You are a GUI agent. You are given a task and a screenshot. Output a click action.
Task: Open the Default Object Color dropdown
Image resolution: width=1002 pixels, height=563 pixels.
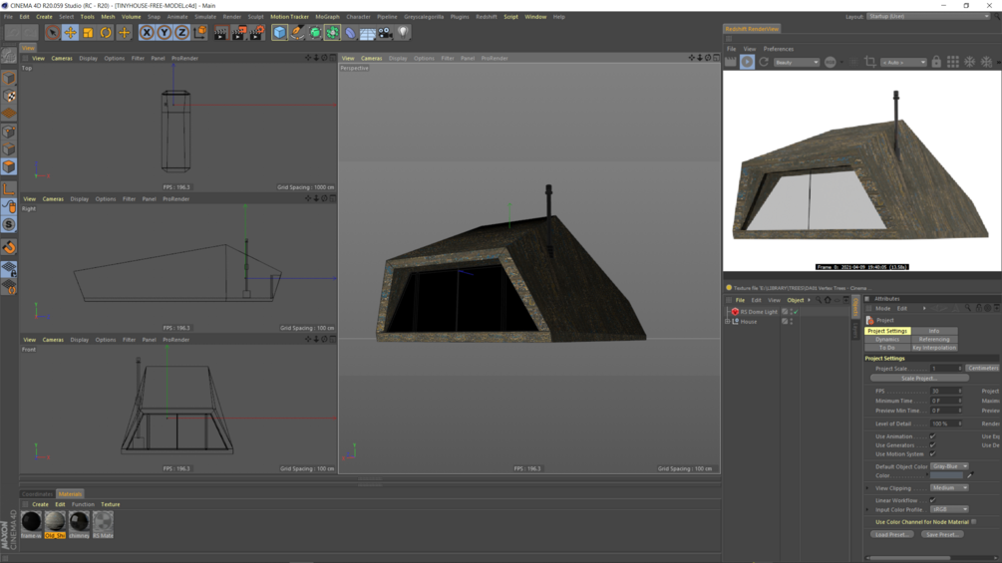click(949, 466)
